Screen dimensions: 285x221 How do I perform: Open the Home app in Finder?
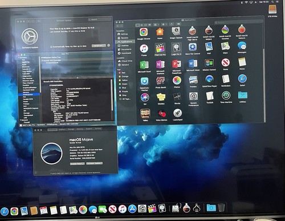(x=160, y=32)
